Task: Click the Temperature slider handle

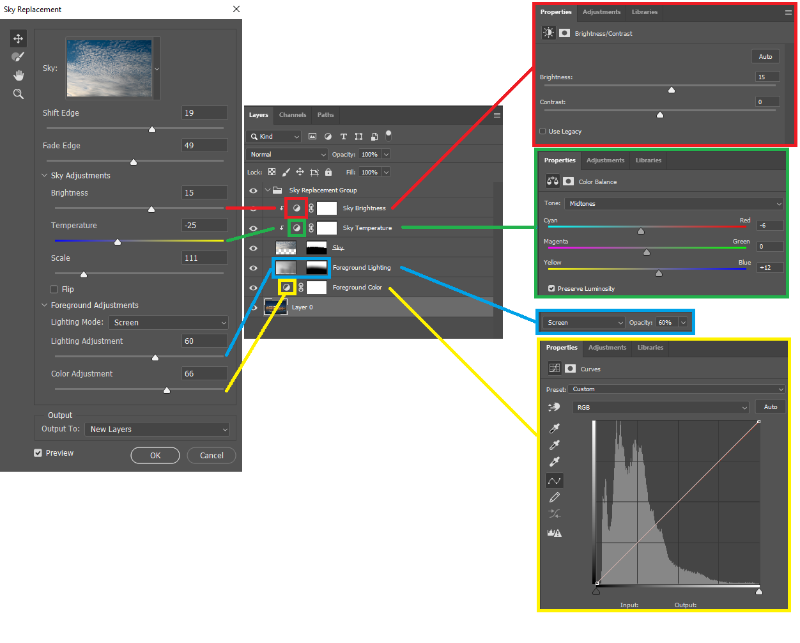Action: click(118, 242)
